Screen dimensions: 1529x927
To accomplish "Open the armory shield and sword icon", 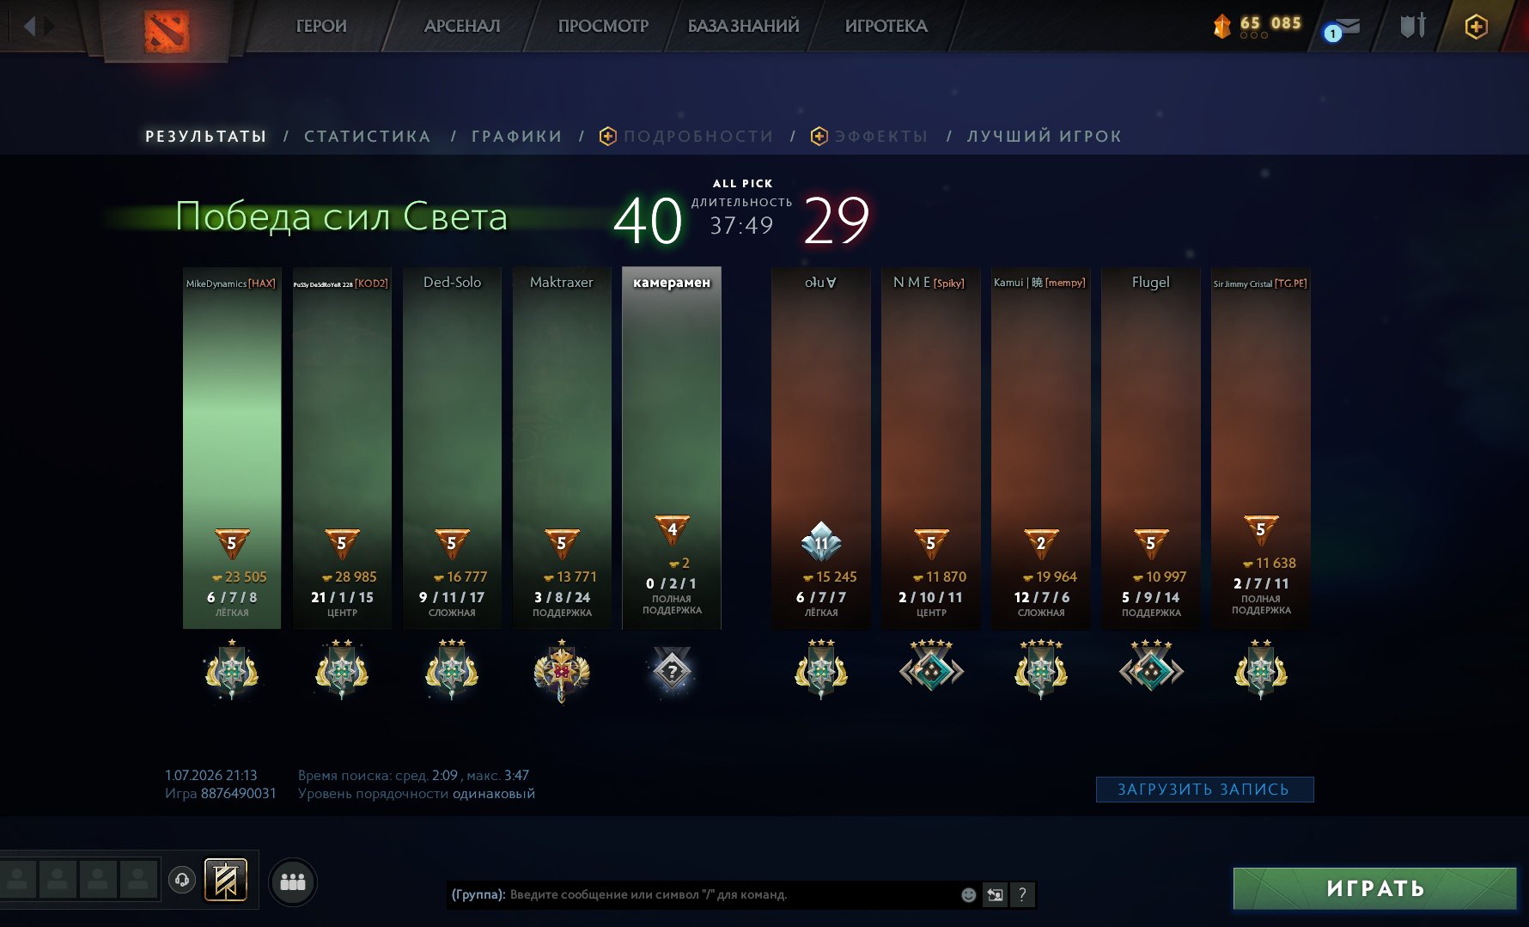I will (1413, 26).
